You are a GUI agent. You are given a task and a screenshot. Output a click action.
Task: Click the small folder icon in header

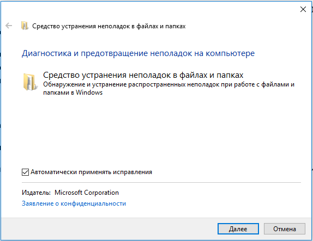click(25, 26)
